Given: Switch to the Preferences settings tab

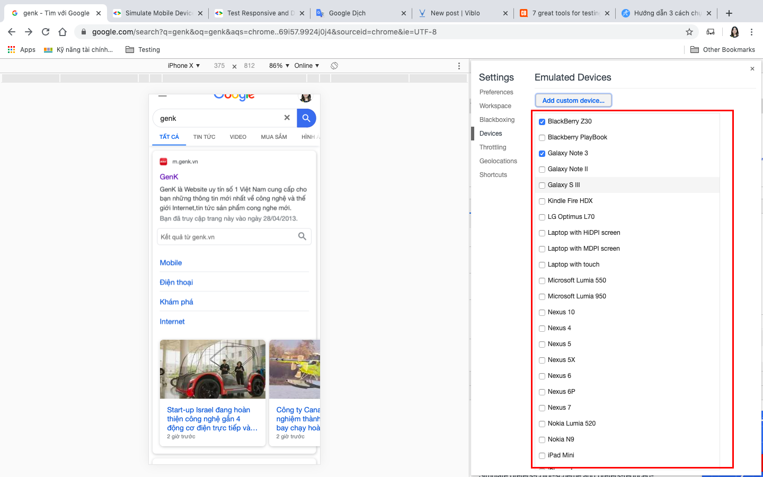Looking at the screenshot, I should [496, 92].
